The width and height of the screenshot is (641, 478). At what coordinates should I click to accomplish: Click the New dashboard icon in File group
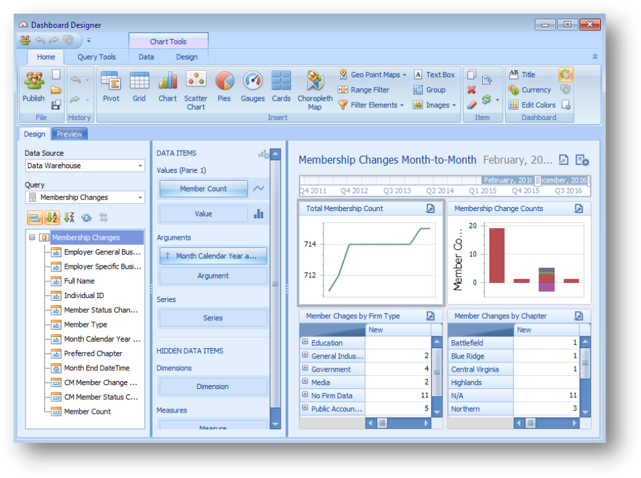[x=56, y=75]
